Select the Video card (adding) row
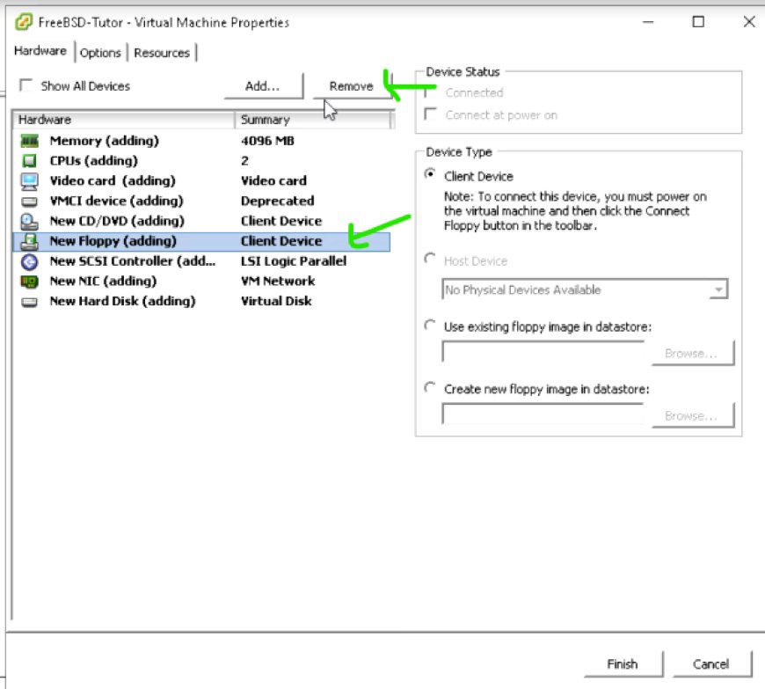 click(x=201, y=181)
